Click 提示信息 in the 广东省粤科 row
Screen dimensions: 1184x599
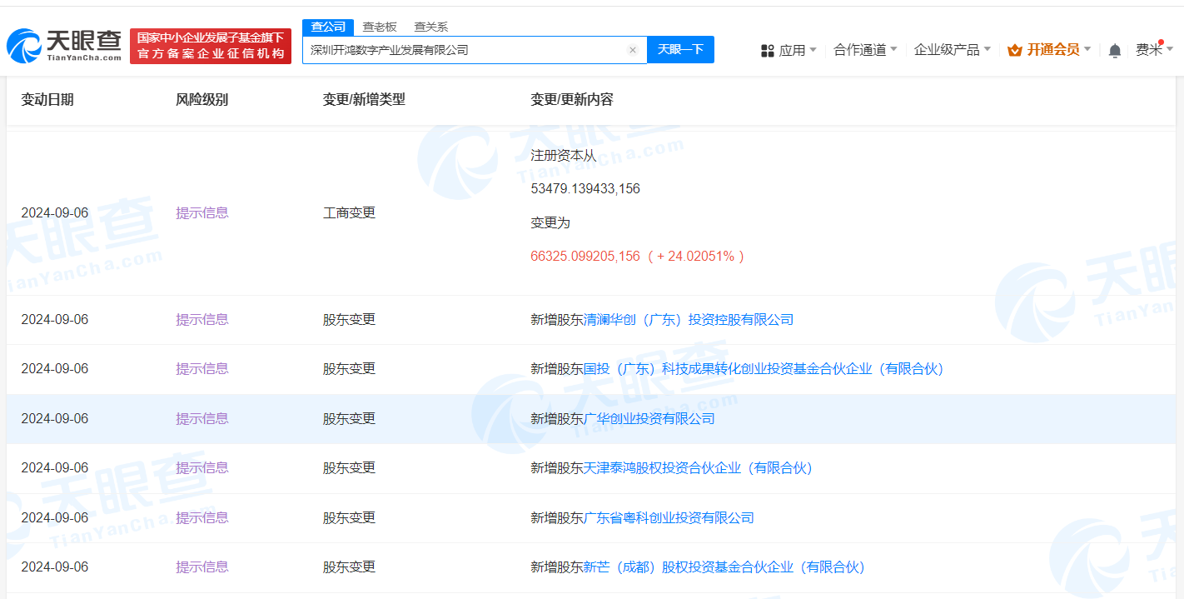click(202, 517)
